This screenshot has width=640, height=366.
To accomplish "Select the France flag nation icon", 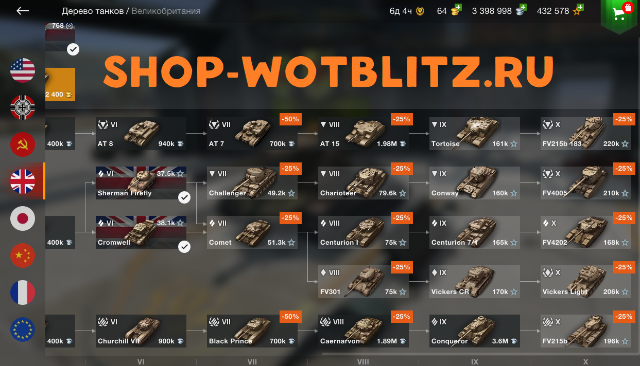I will tap(23, 292).
